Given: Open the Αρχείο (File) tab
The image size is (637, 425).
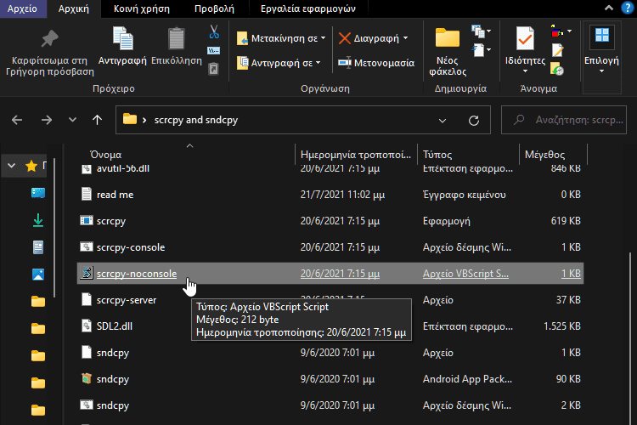Looking at the screenshot, I should [x=22, y=8].
